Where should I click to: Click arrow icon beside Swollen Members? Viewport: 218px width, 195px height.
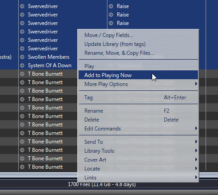[x=22, y=57]
